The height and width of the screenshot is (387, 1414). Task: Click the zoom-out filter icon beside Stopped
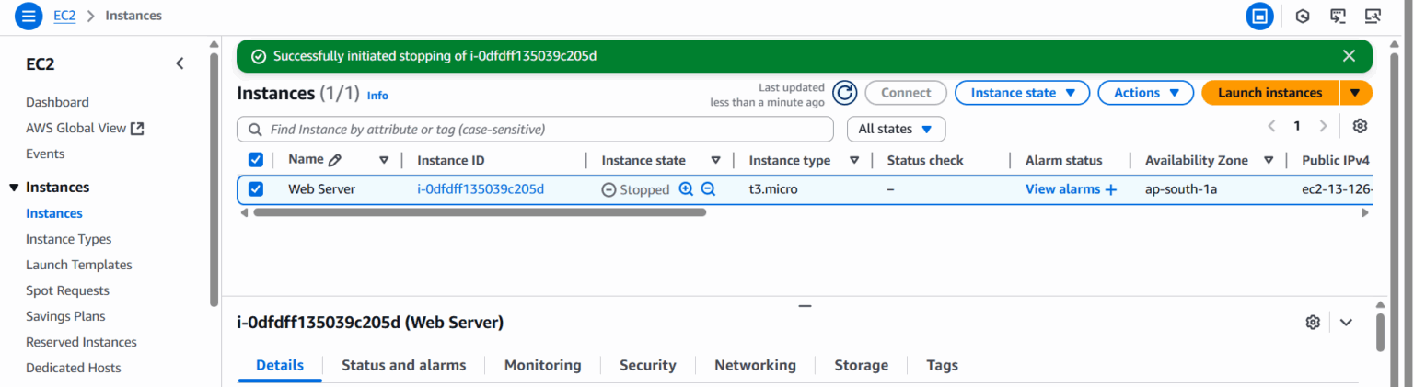[708, 188]
